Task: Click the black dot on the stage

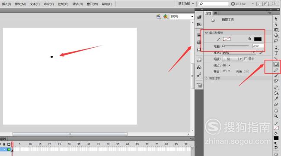Action: (x=52, y=57)
